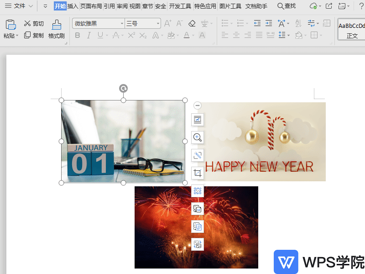Decrease paragraph indent
This screenshot has width=365, height=274.
click(257, 23)
